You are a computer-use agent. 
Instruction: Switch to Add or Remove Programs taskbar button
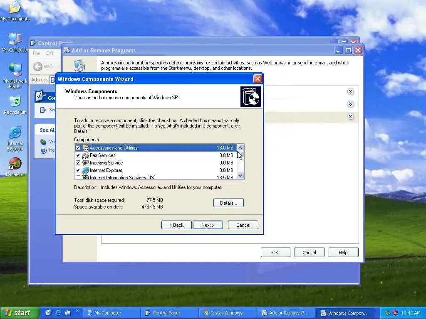(285, 313)
